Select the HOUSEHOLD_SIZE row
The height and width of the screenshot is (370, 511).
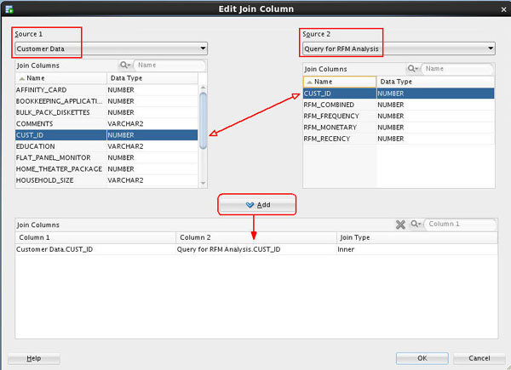(x=106, y=180)
